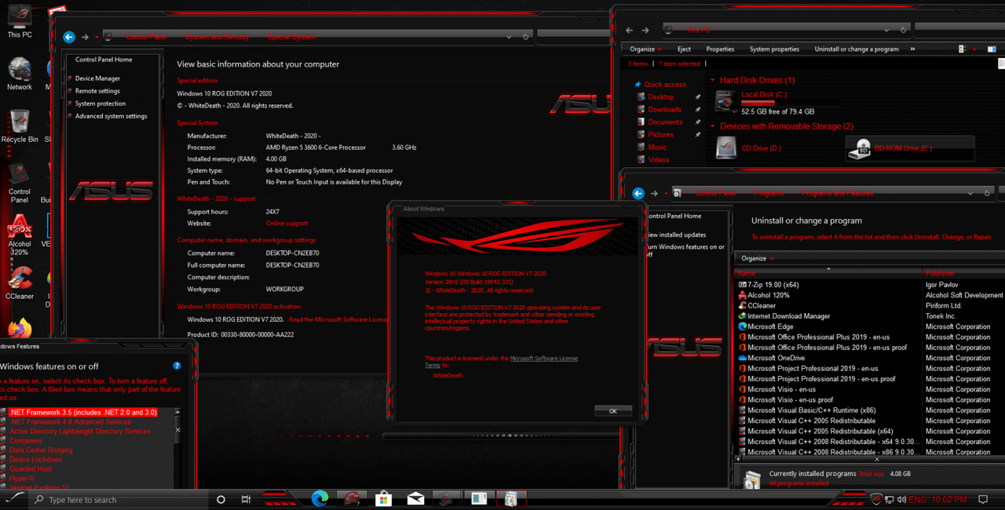The image size is (1005, 510).
Task: Open the Control Panel desktop shortcut
Action: [x=20, y=182]
